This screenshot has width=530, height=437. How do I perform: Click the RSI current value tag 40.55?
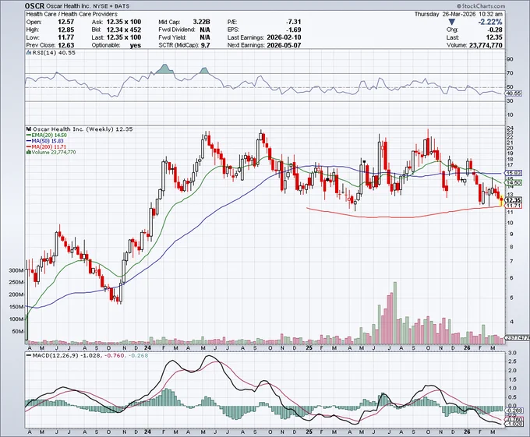(514, 93)
